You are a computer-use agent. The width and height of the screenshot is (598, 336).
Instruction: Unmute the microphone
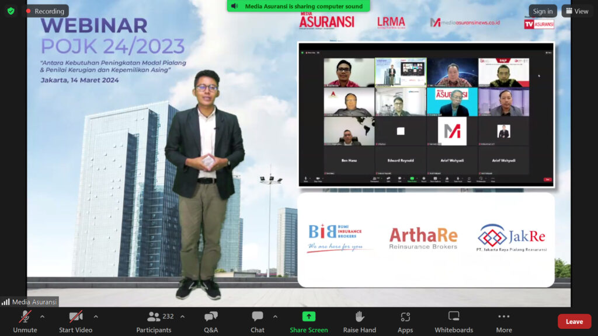coord(25,322)
